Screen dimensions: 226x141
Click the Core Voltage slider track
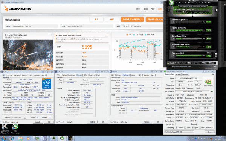tap(189, 22)
